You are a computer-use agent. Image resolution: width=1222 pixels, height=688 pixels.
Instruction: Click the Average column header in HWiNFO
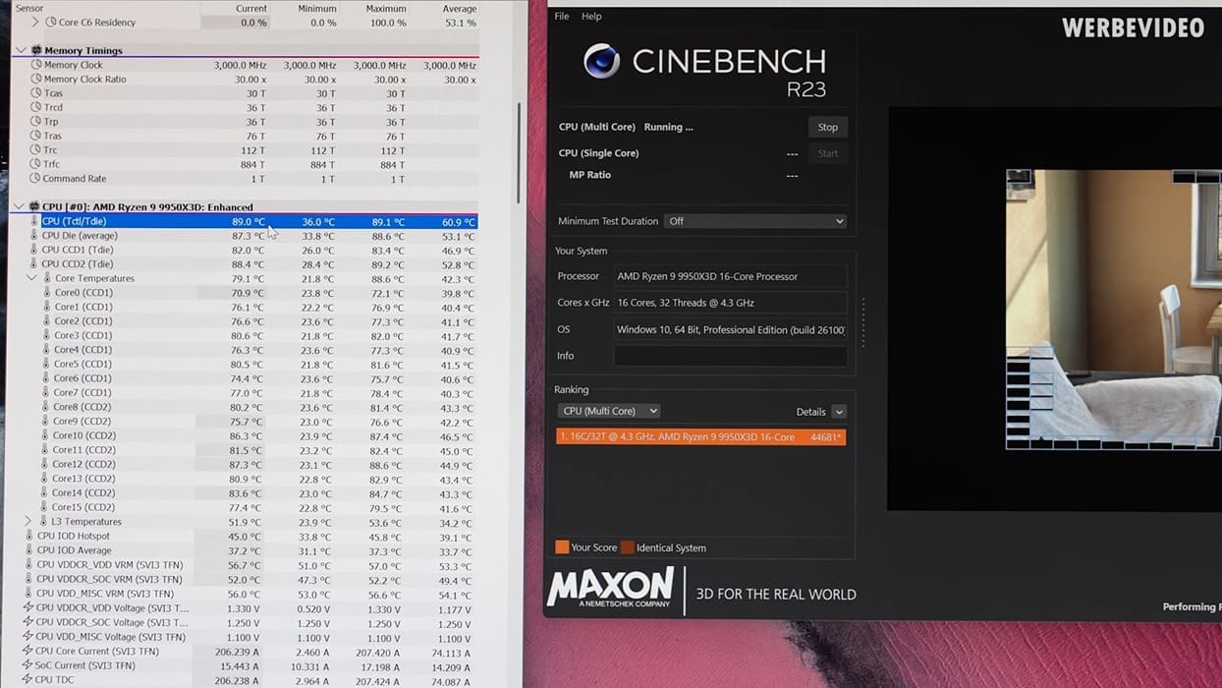click(459, 8)
